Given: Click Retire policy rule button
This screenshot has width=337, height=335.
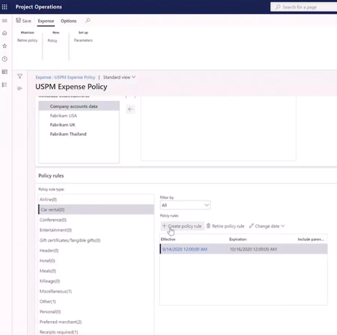Looking at the screenshot, I should click(x=226, y=226).
